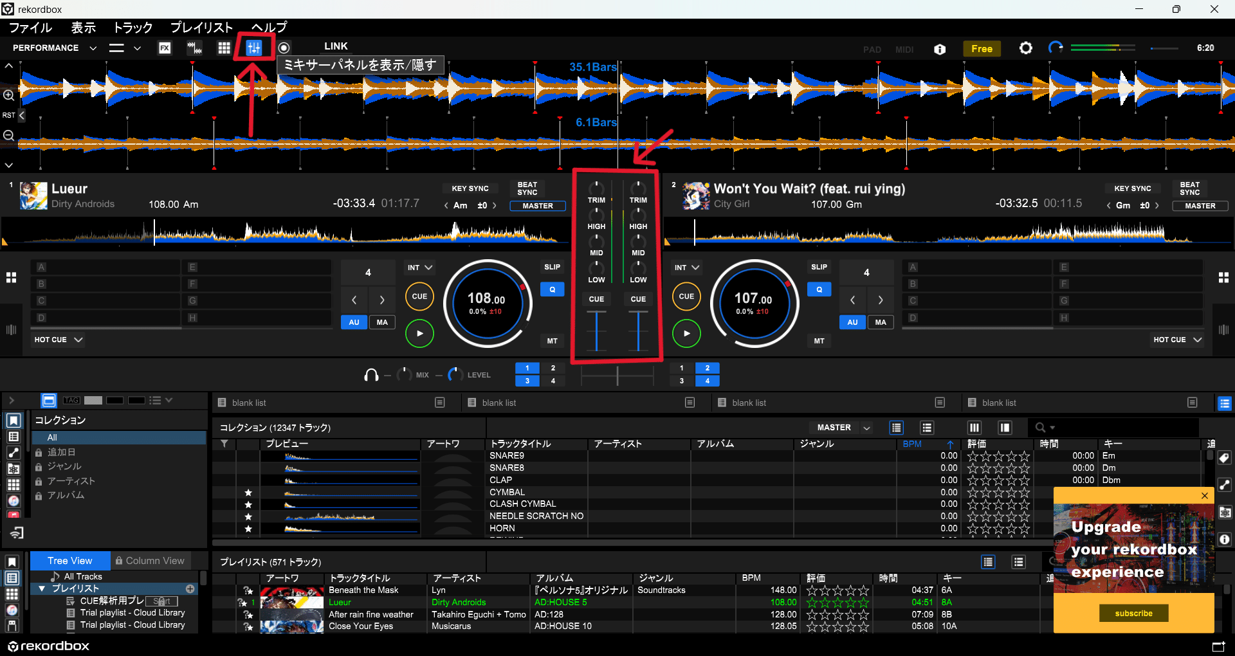Open the recording panel icon
This screenshot has width=1235, height=656.
tap(284, 48)
